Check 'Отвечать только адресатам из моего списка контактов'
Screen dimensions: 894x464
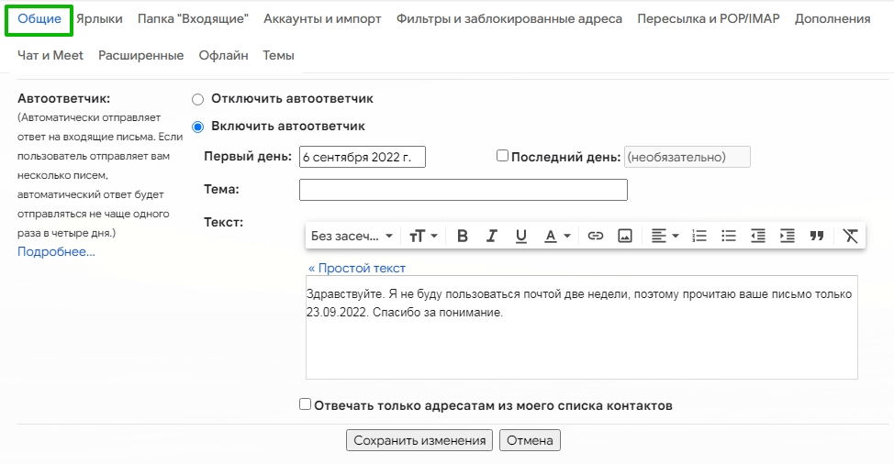pyautogui.click(x=306, y=404)
